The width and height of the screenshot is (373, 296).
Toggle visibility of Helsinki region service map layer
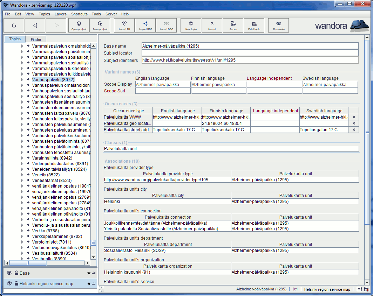coord(8,284)
